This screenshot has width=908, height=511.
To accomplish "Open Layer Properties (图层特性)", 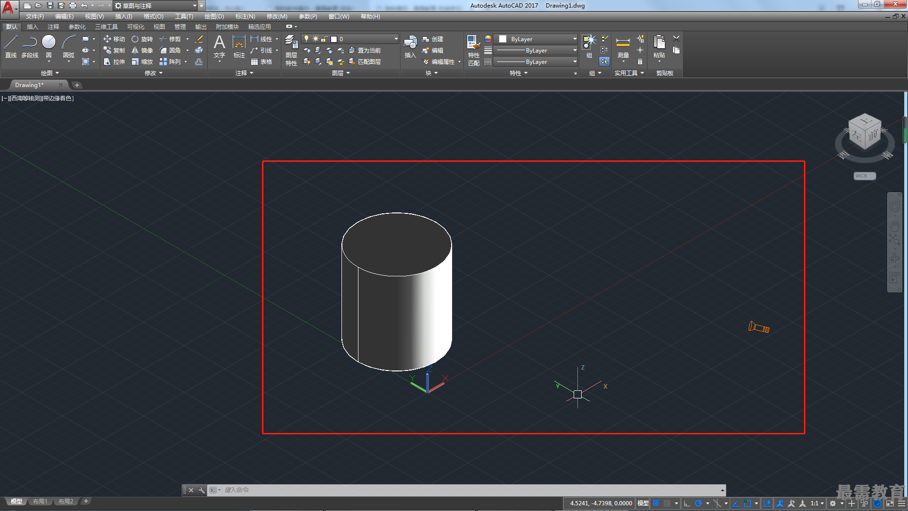I will point(291,51).
